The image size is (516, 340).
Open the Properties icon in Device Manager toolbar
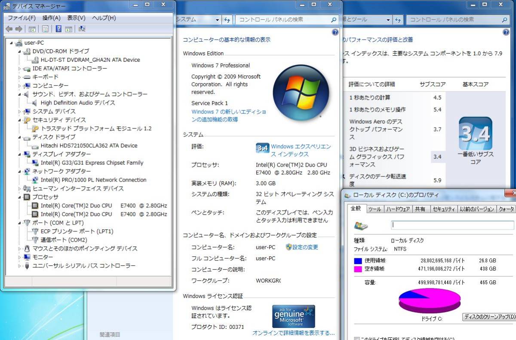[45, 29]
